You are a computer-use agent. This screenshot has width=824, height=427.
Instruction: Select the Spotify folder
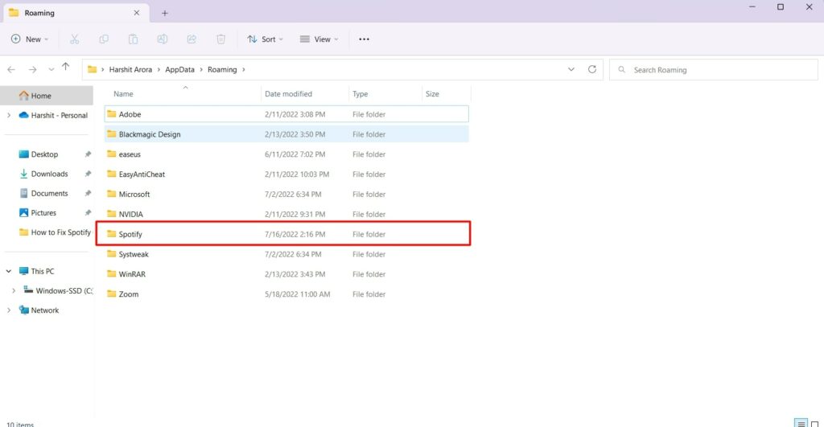130,234
